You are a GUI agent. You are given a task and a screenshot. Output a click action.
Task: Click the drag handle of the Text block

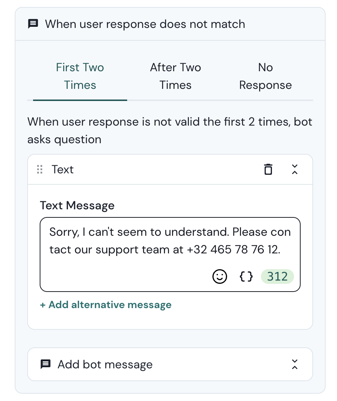coord(40,170)
